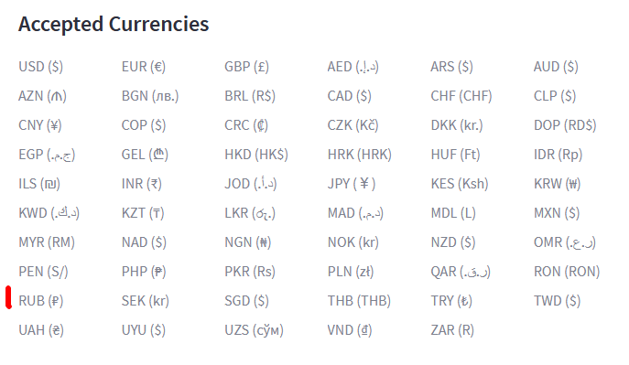Select the TWD ($) entry

click(558, 301)
